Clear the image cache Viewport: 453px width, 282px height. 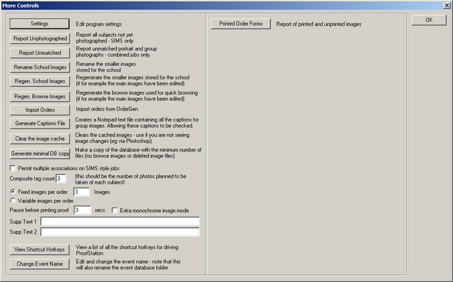click(39, 138)
